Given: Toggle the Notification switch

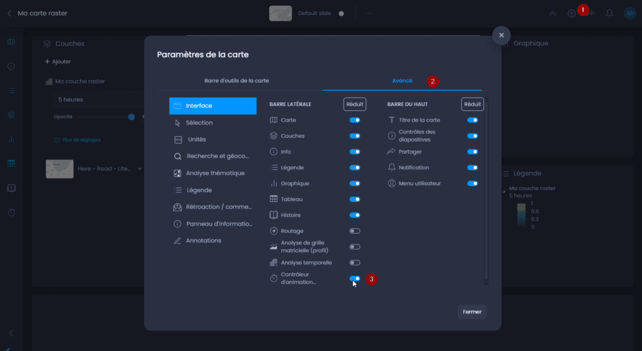Looking at the screenshot, I should (x=473, y=168).
